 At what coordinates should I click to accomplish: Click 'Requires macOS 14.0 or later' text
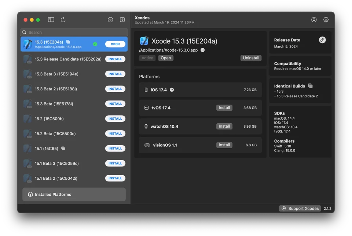point(298,69)
